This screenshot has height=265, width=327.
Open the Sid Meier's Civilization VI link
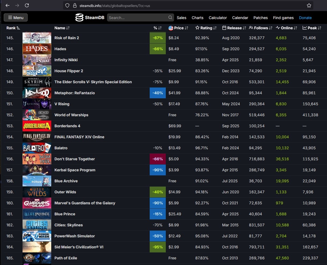tap(79, 247)
